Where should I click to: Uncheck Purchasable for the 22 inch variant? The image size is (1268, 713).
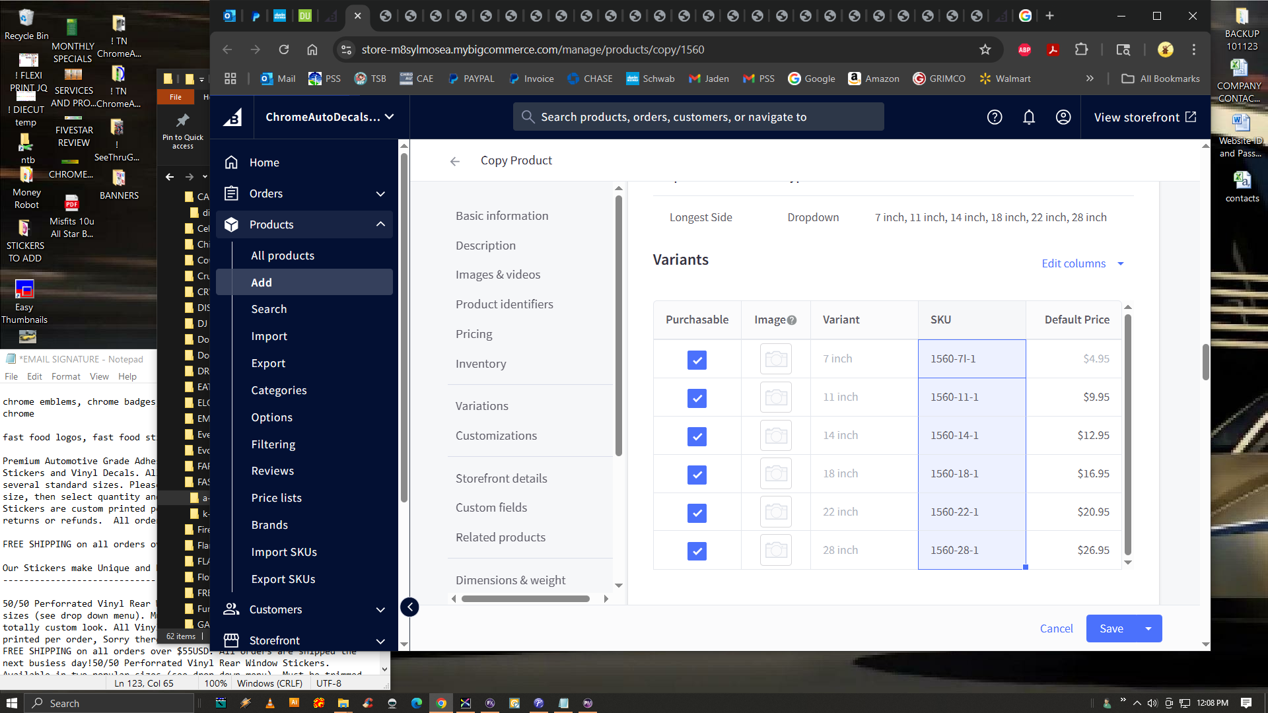tap(697, 513)
